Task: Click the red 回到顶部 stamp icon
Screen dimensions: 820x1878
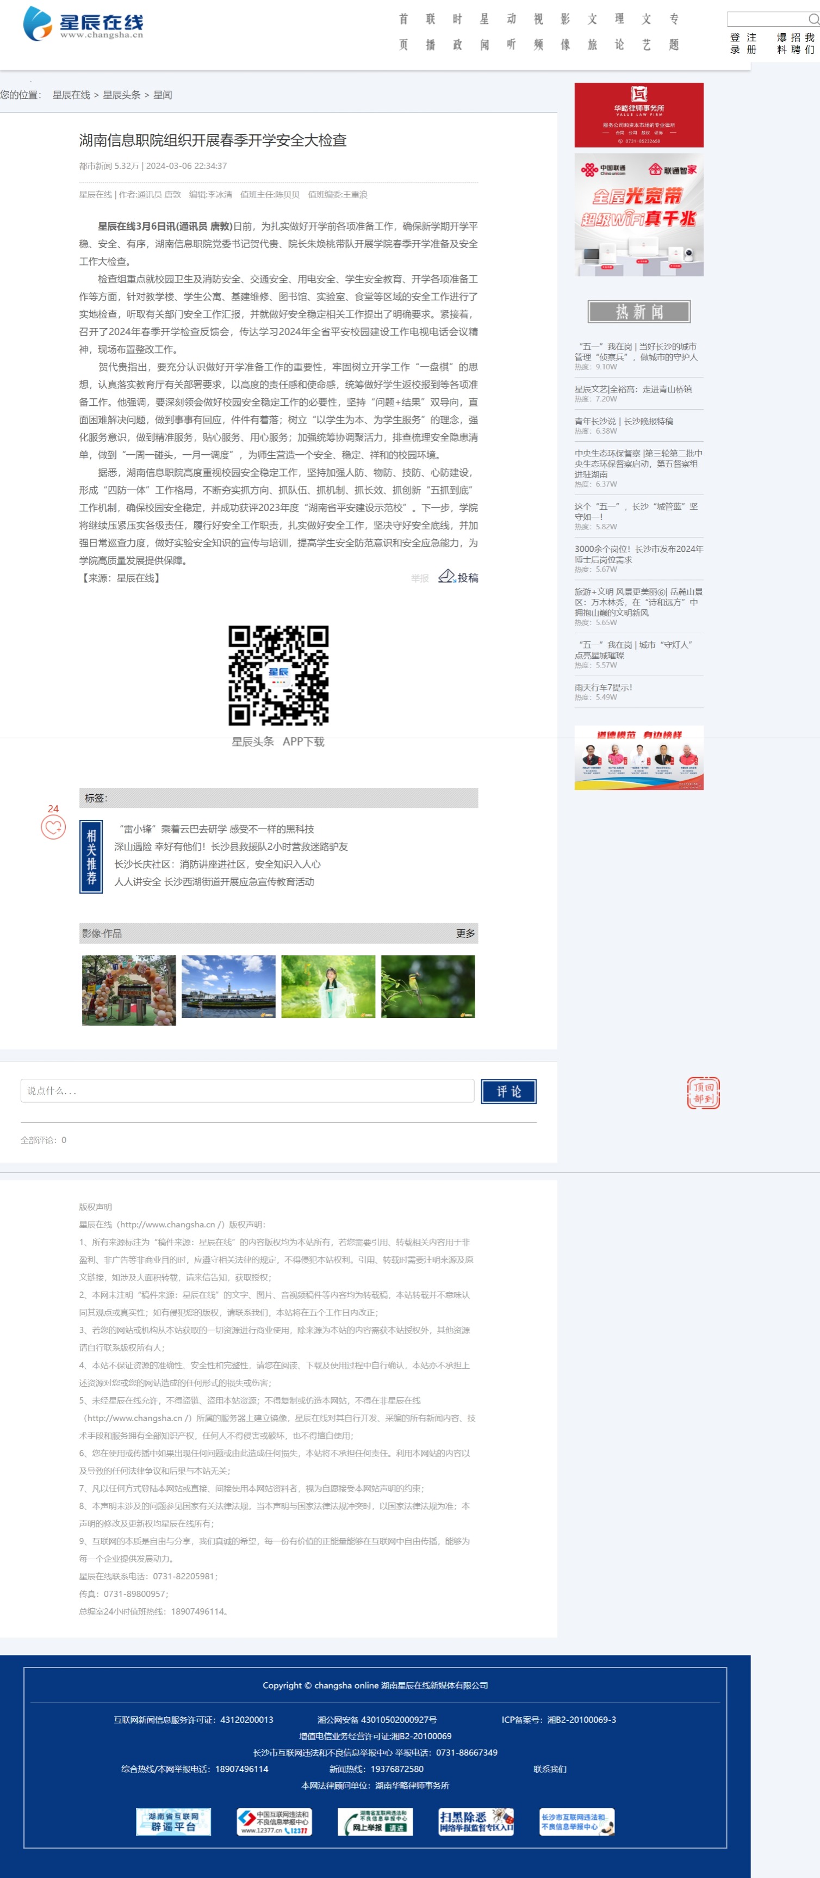Action: point(703,1092)
